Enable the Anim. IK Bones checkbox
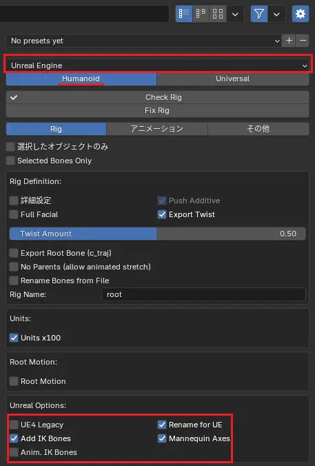 (x=14, y=452)
